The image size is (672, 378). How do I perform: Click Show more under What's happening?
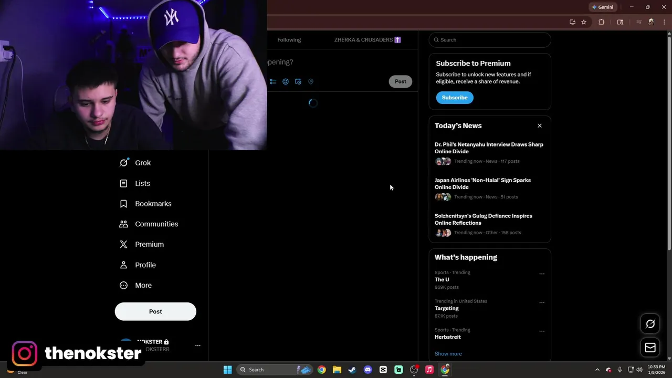(x=448, y=354)
